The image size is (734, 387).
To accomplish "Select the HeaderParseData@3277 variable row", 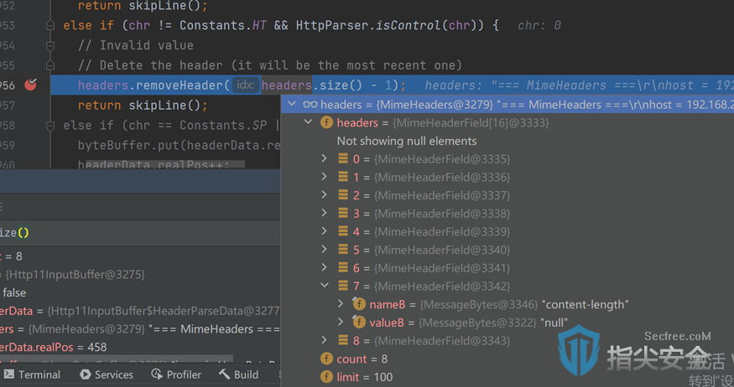I will [x=140, y=311].
